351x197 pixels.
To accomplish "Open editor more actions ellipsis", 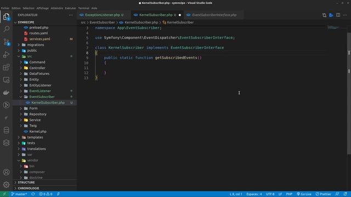I will [x=345, y=15].
